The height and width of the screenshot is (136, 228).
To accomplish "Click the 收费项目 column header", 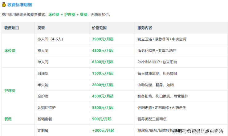I will tap(12, 28).
